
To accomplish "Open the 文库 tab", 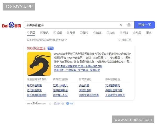I will pyautogui.click(x=110, y=33).
